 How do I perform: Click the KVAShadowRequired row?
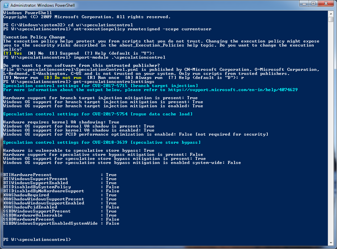(60, 195)
